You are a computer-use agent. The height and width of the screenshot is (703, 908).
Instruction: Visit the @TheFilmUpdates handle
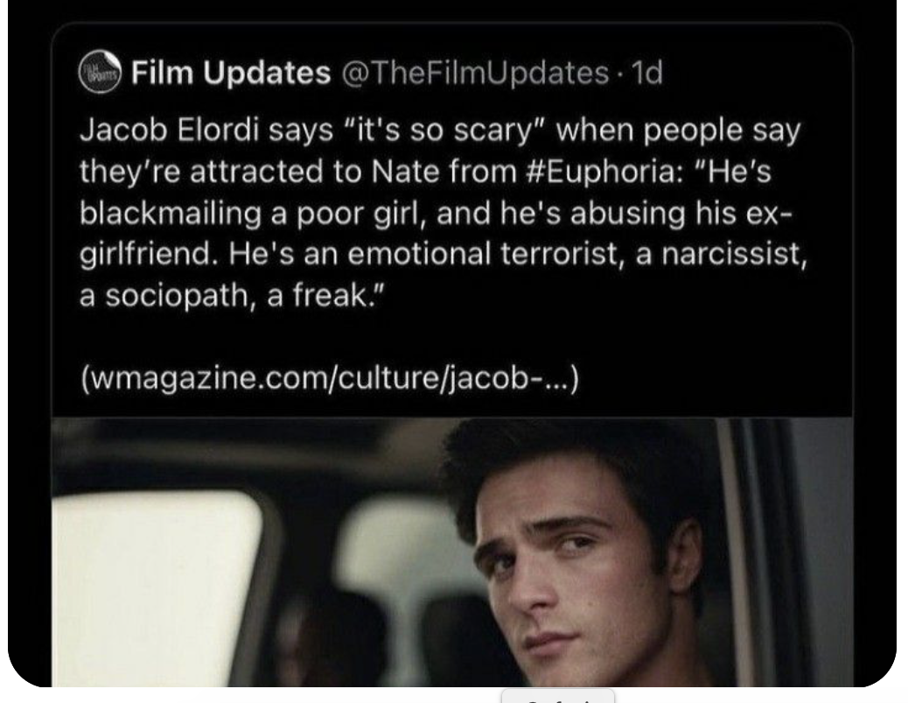[476, 73]
